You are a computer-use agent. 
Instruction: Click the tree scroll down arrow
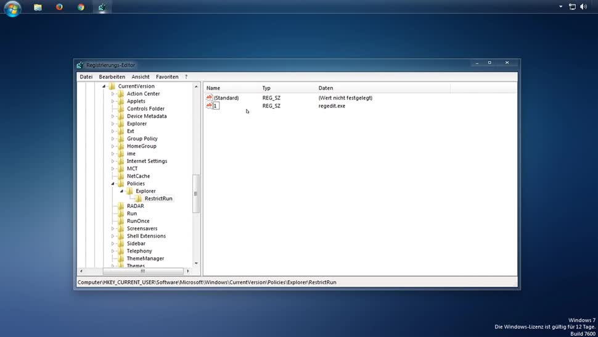(196, 264)
